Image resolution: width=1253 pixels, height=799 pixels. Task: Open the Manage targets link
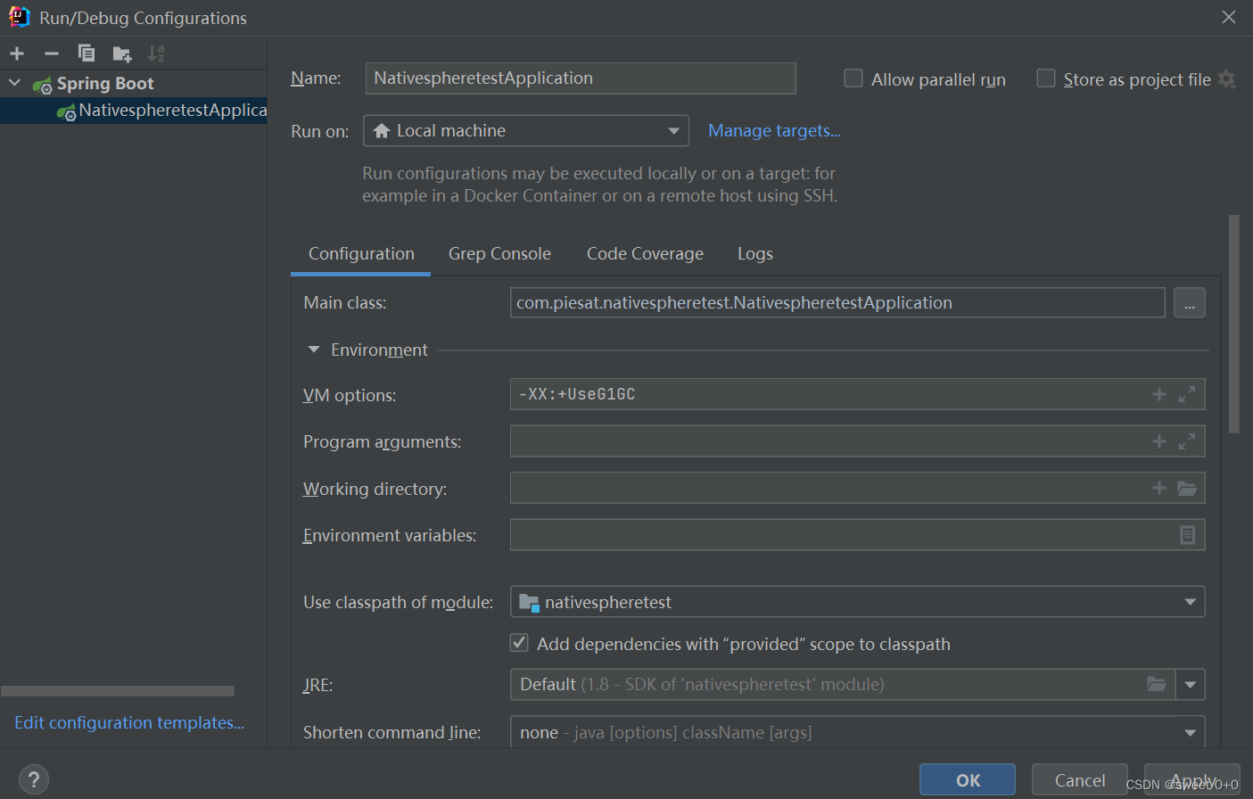click(x=774, y=131)
